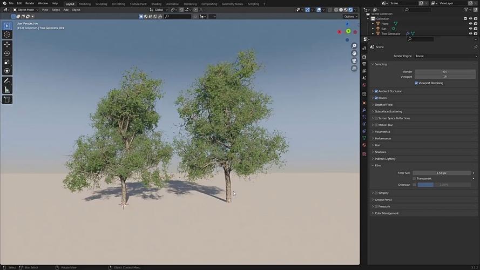Viewport: 480px width, 270px height.
Task: Choose the Move tool
Action: click(x=7, y=44)
